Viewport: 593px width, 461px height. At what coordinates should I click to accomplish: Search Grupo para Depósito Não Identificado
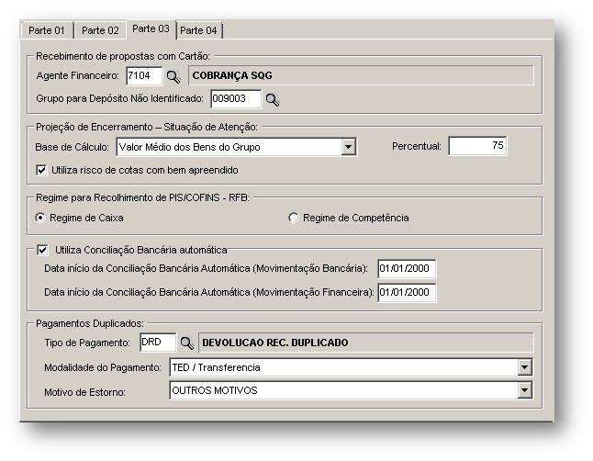[273, 100]
